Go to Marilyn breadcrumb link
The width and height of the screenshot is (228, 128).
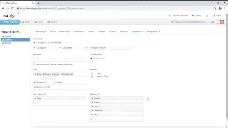26,22
